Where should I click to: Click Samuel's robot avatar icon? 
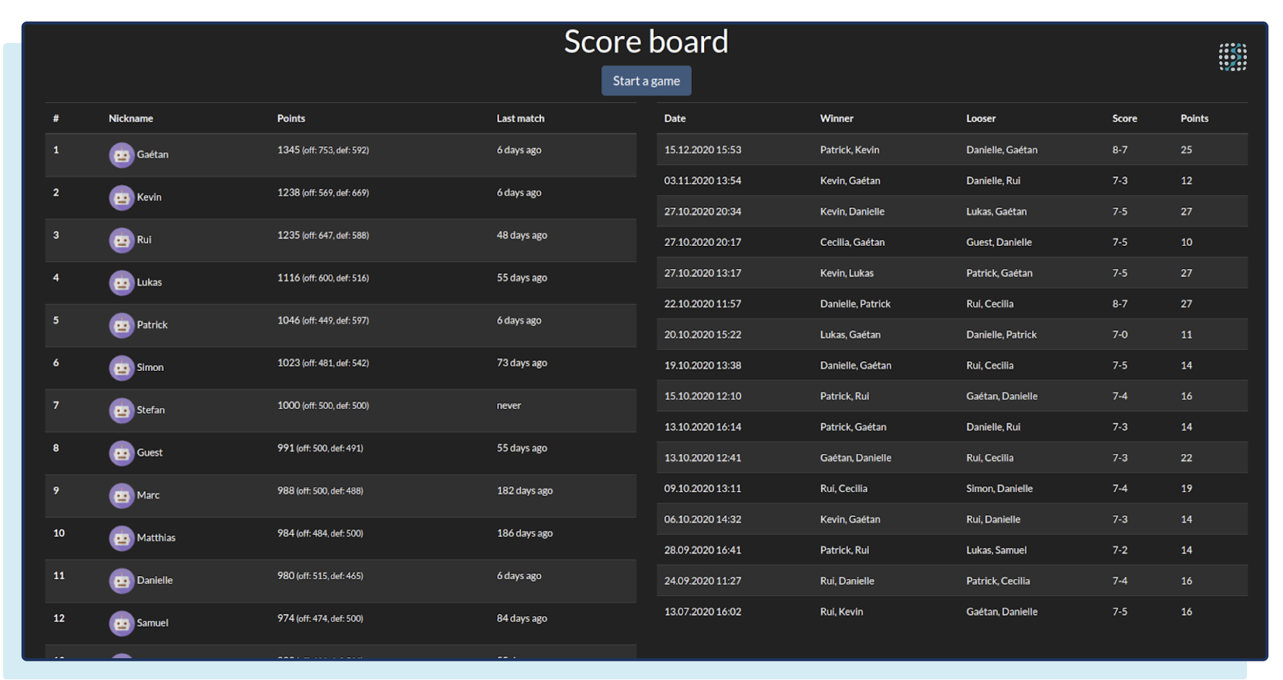[121, 624]
